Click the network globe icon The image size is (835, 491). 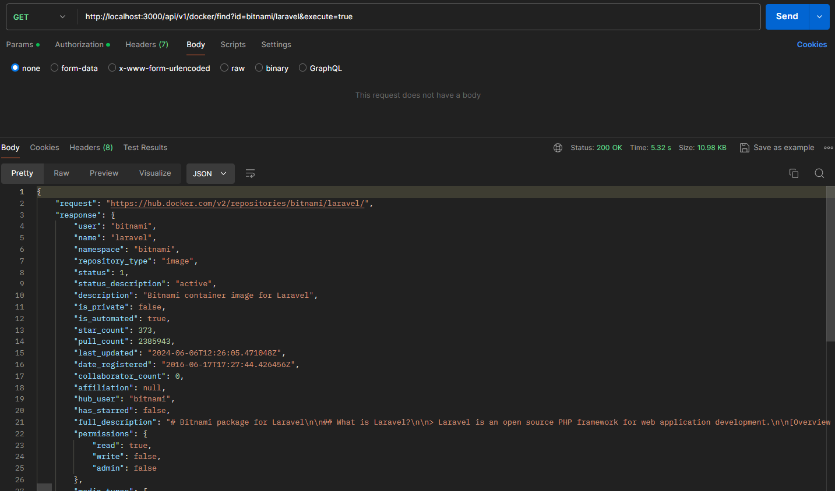tap(558, 148)
